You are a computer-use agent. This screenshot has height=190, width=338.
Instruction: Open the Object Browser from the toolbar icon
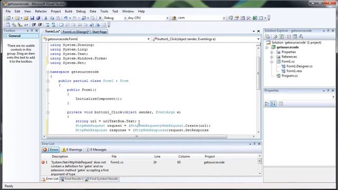pos(242,18)
